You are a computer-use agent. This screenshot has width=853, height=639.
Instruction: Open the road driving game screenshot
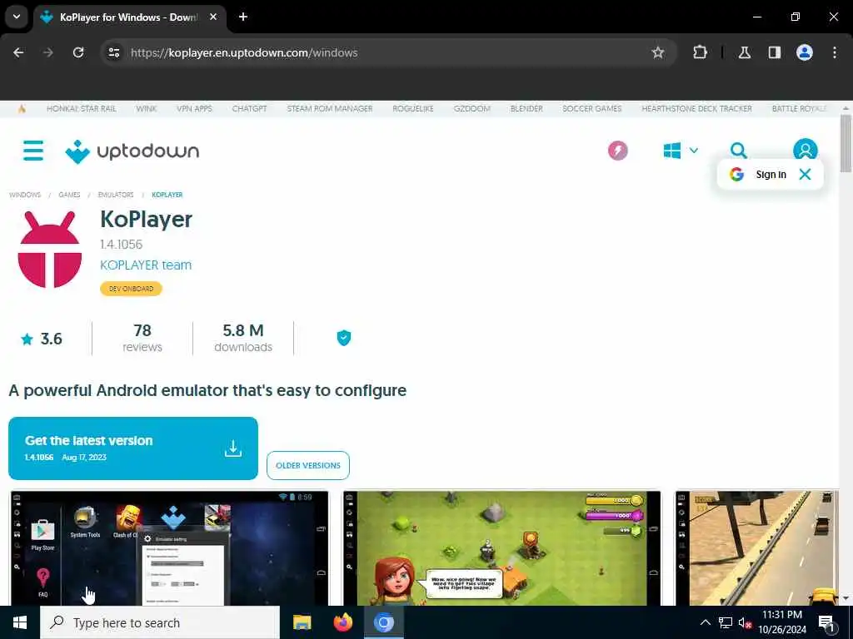point(756,547)
